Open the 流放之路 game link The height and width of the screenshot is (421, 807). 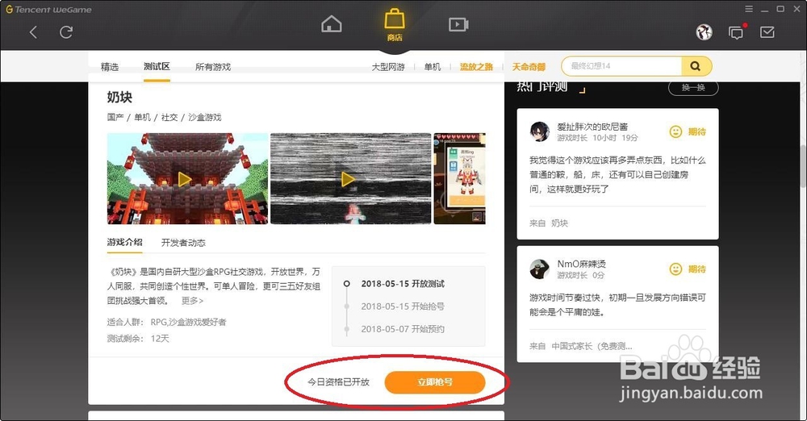click(476, 67)
